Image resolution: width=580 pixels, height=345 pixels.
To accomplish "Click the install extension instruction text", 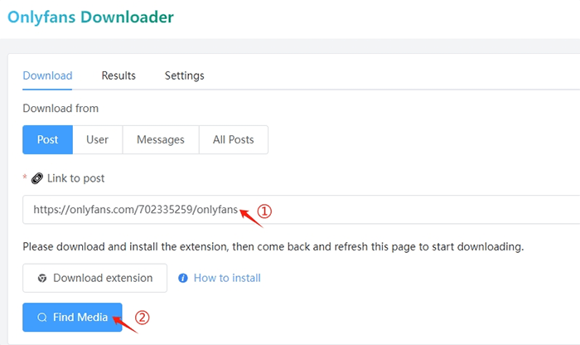I will pyautogui.click(x=273, y=246).
